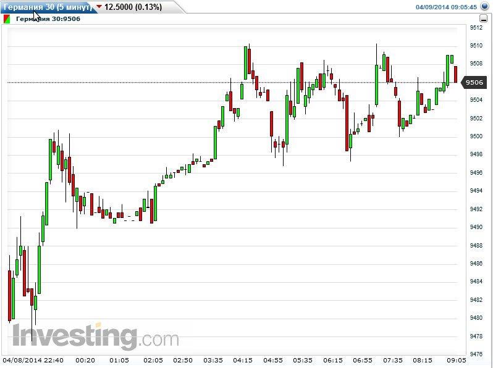Click the 9512 price axis label
Screen dimensions: 493x368
pyautogui.click(x=476, y=27)
